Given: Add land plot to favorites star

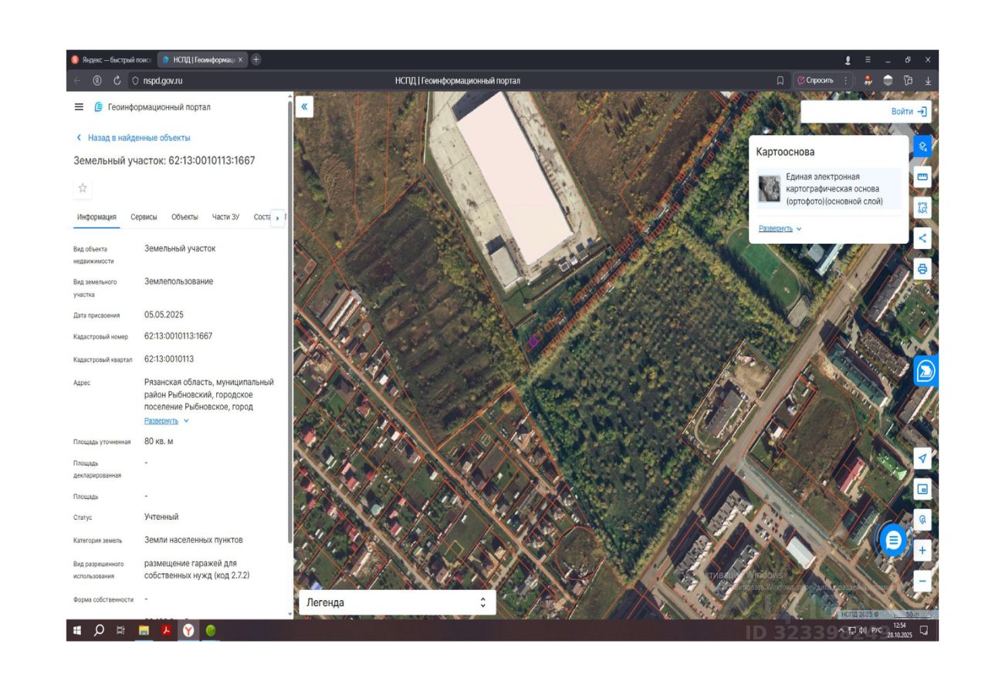Looking at the screenshot, I should (83, 187).
